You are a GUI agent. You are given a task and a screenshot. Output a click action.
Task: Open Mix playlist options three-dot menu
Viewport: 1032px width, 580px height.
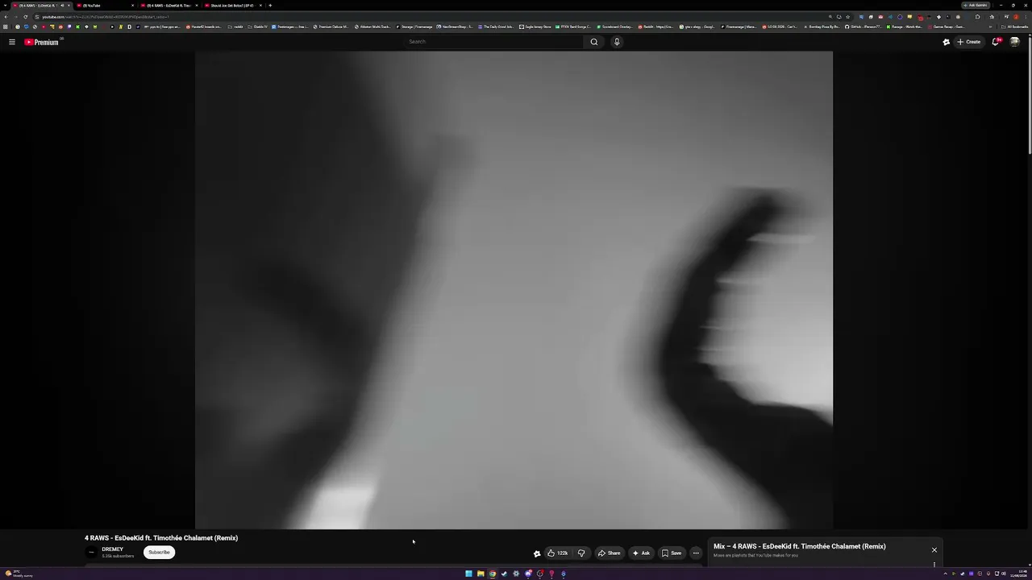pos(934,565)
